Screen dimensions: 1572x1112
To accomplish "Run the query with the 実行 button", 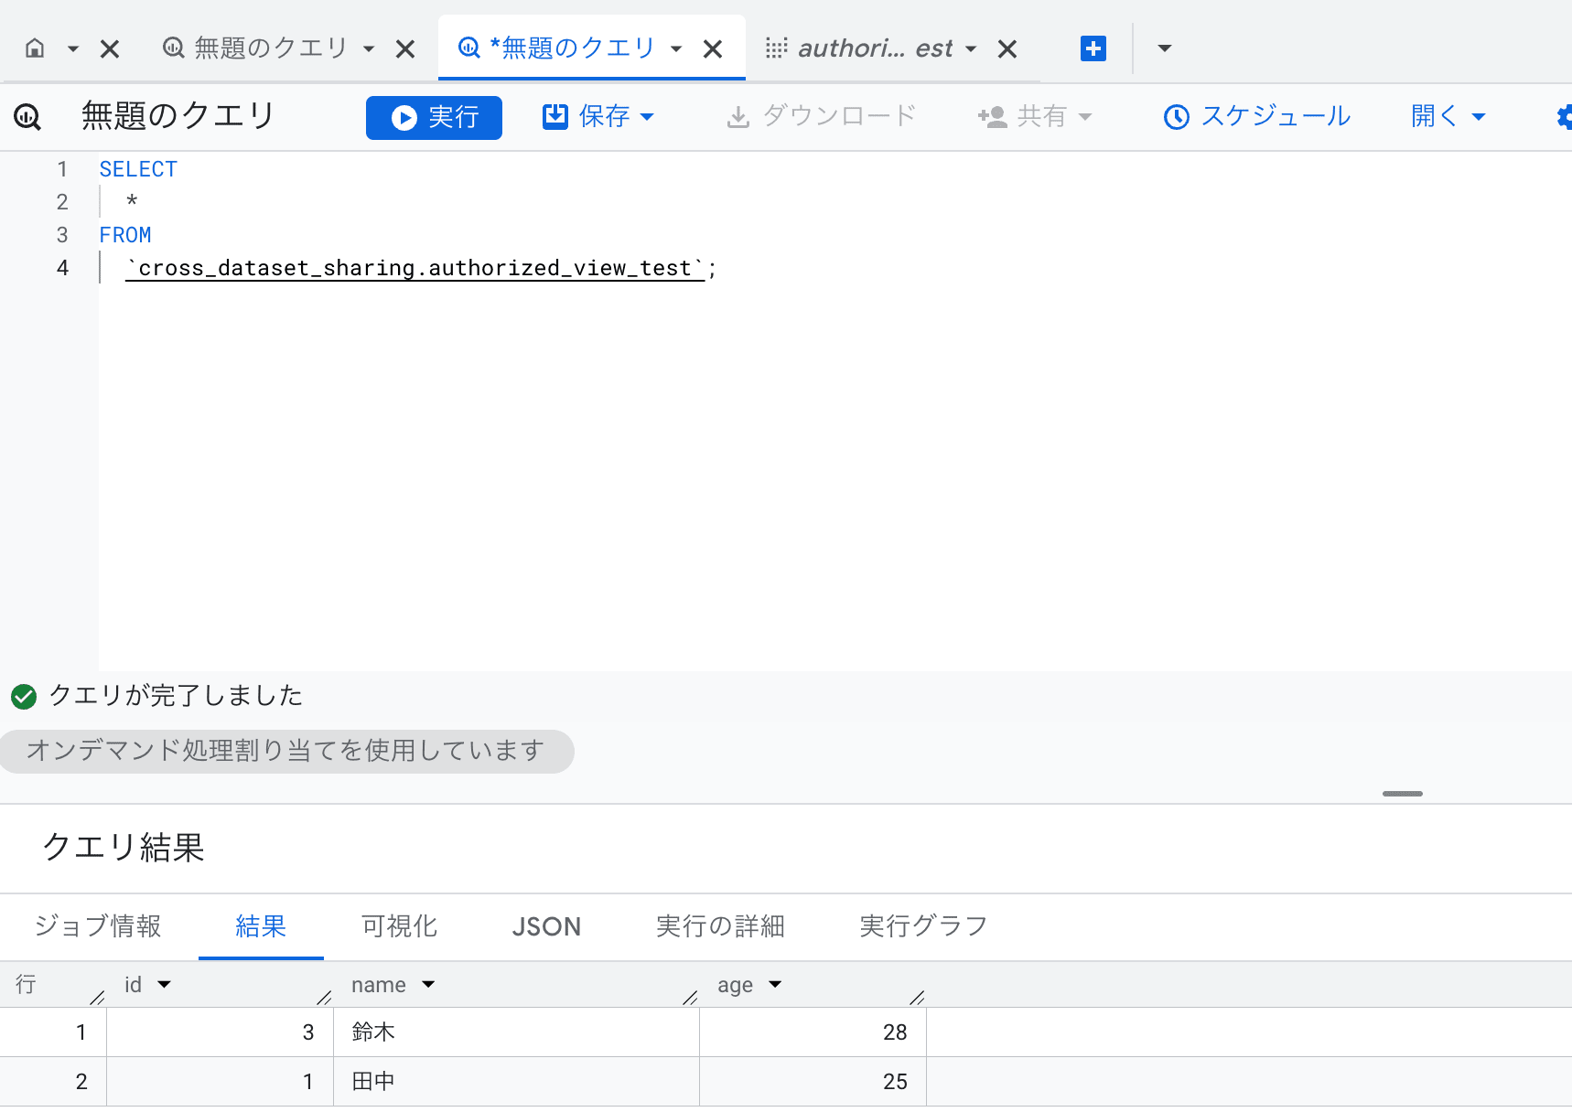I will [434, 117].
